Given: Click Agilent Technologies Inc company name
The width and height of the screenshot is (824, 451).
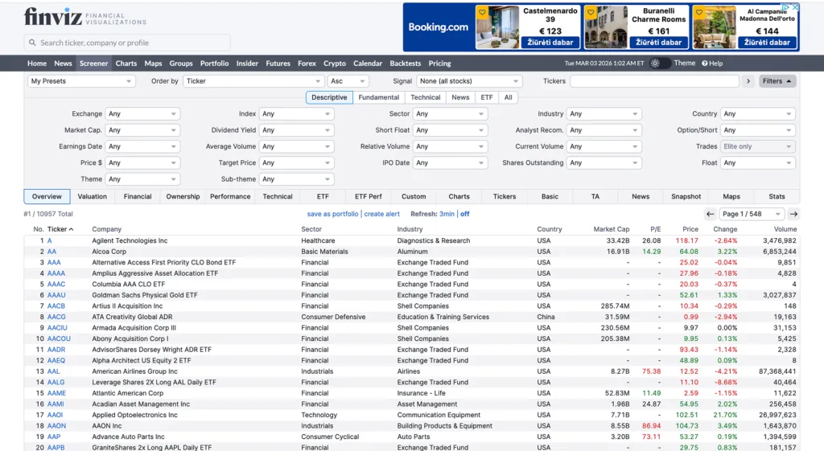Looking at the screenshot, I should pyautogui.click(x=130, y=240).
